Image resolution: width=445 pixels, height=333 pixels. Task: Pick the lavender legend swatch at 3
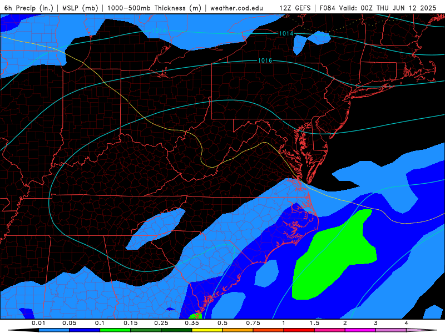(391, 330)
